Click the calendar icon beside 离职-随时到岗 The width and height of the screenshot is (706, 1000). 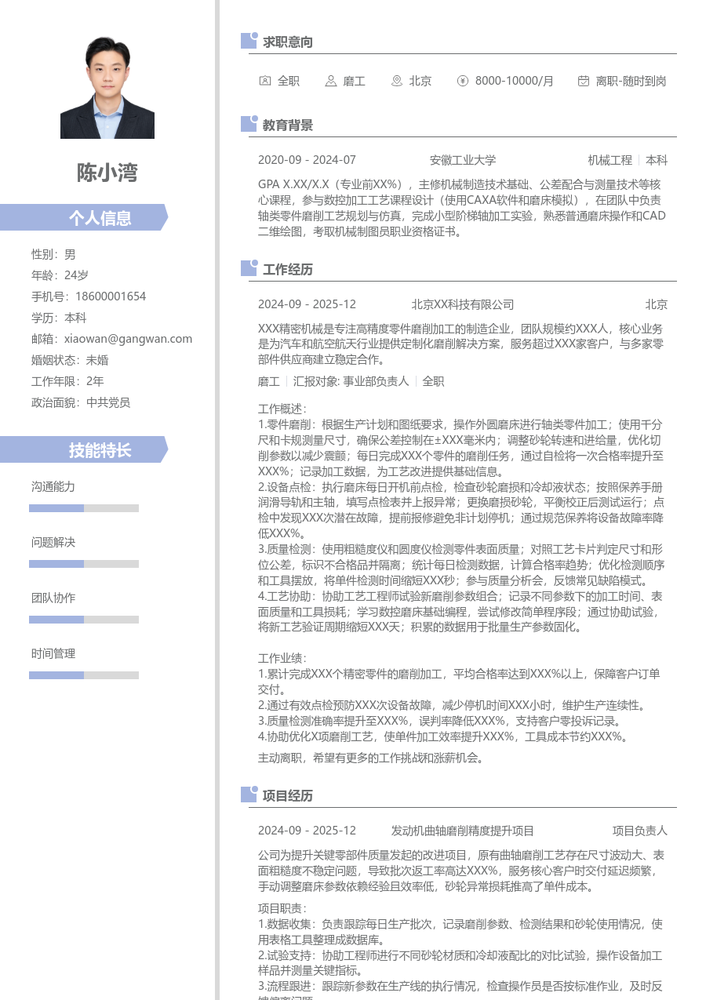[x=584, y=81]
